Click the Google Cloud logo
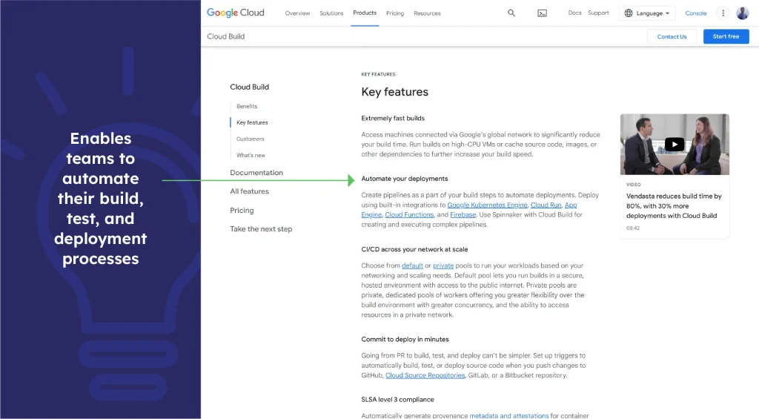The height and width of the screenshot is (419, 759). [235, 13]
